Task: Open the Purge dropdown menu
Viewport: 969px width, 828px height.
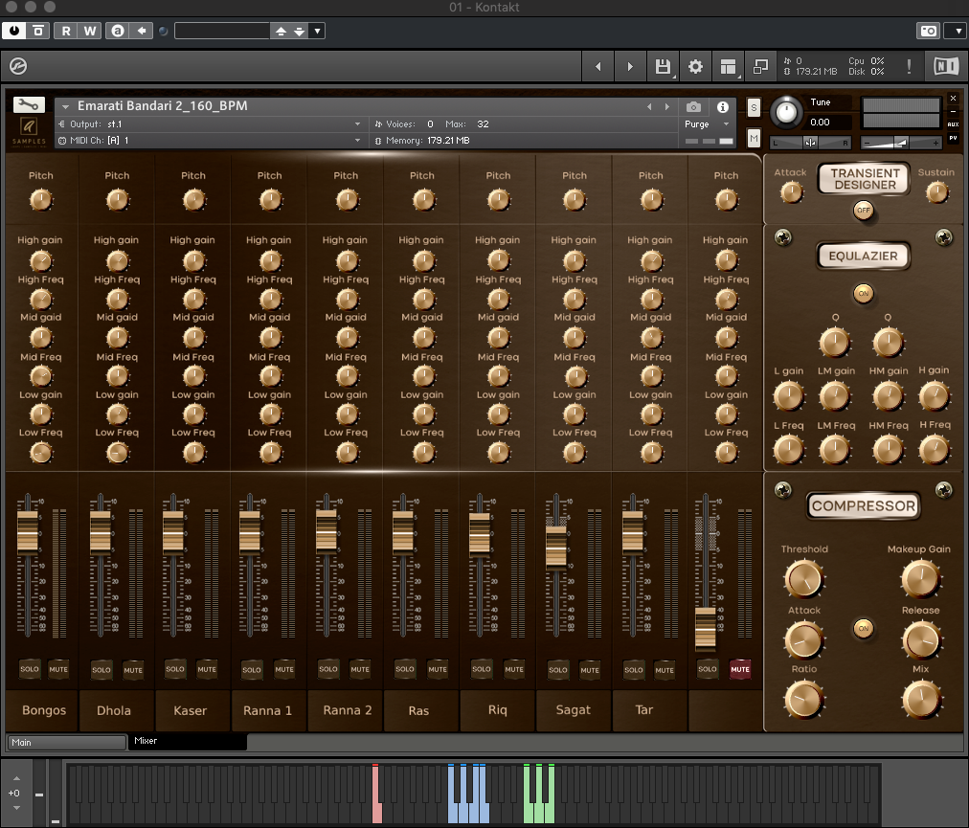Action: click(x=707, y=124)
